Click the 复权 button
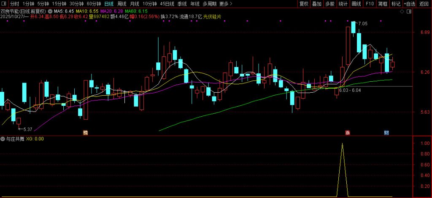 click(x=304, y=4)
